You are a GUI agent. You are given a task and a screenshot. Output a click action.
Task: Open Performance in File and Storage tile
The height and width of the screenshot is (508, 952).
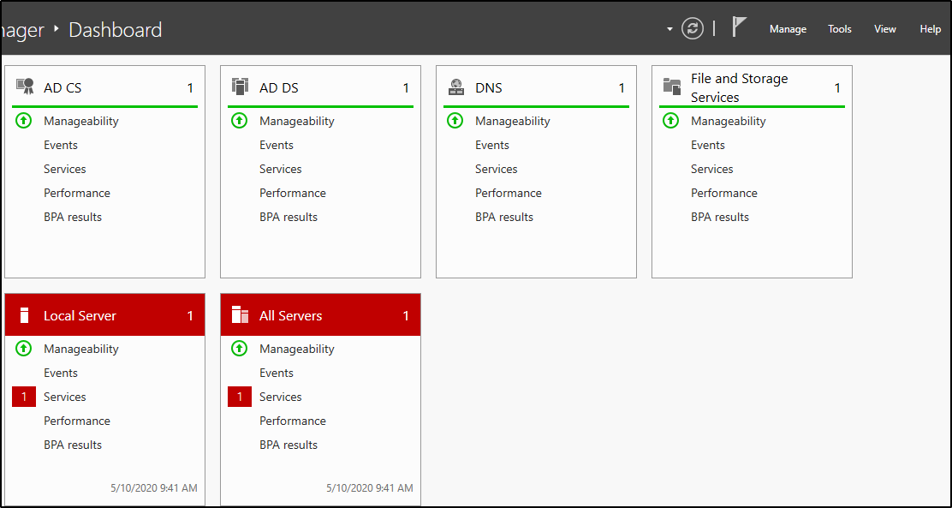point(724,194)
